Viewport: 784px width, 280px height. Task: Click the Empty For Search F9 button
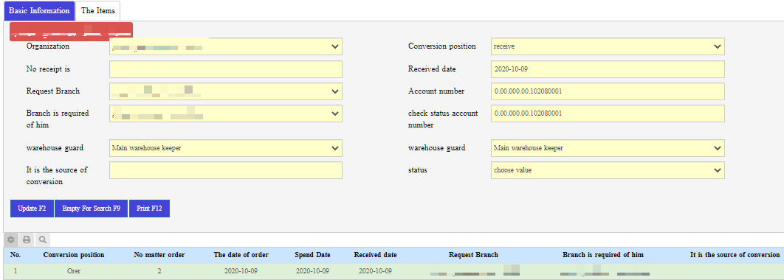pos(92,209)
